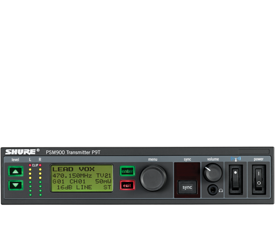Click '16dB' on the LCD display
Image resolution: width=275 pixels, height=250 pixels.
click(x=64, y=187)
